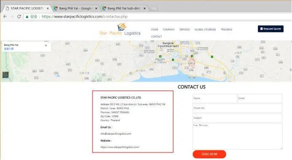Click the Star Pacific Logistics globe logo
Screen dimensions: 292x160
click(122, 27)
